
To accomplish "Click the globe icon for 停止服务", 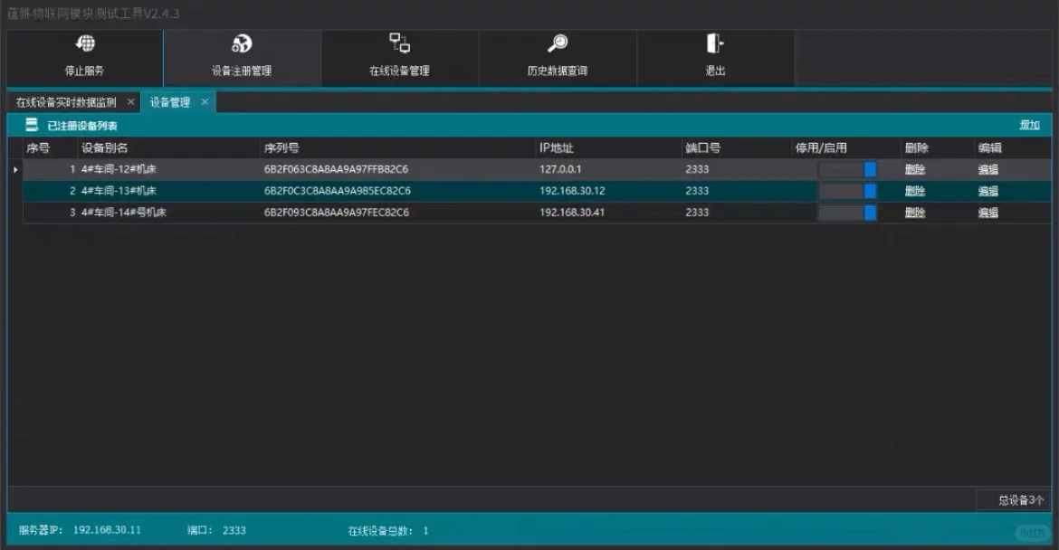I will (84, 44).
